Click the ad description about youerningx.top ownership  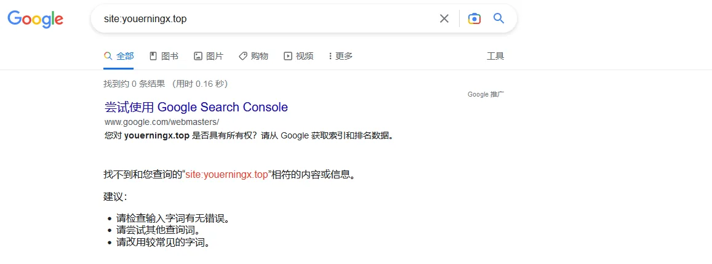click(249, 135)
